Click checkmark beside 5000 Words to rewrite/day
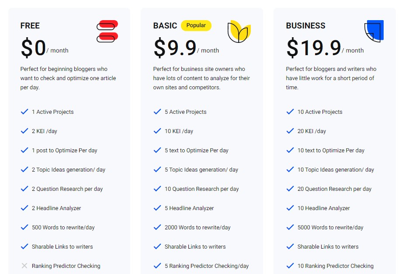 pos(290,227)
